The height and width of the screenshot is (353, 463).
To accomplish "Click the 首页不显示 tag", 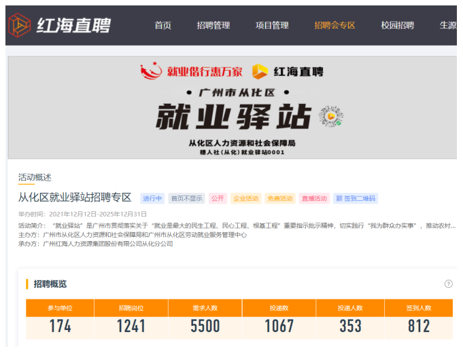I will point(186,199).
